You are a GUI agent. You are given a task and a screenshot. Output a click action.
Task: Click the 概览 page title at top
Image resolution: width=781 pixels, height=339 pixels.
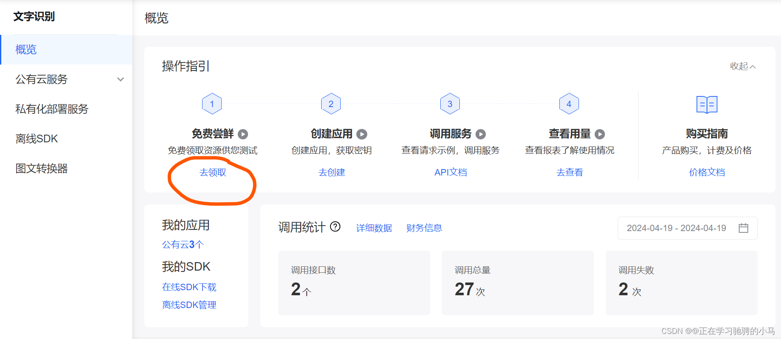click(157, 18)
